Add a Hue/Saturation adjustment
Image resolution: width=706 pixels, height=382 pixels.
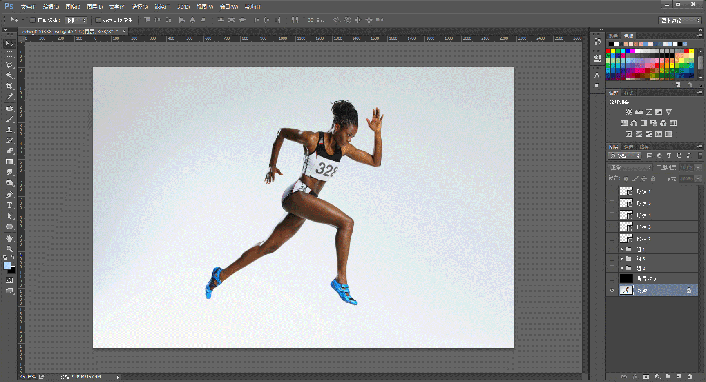point(624,123)
